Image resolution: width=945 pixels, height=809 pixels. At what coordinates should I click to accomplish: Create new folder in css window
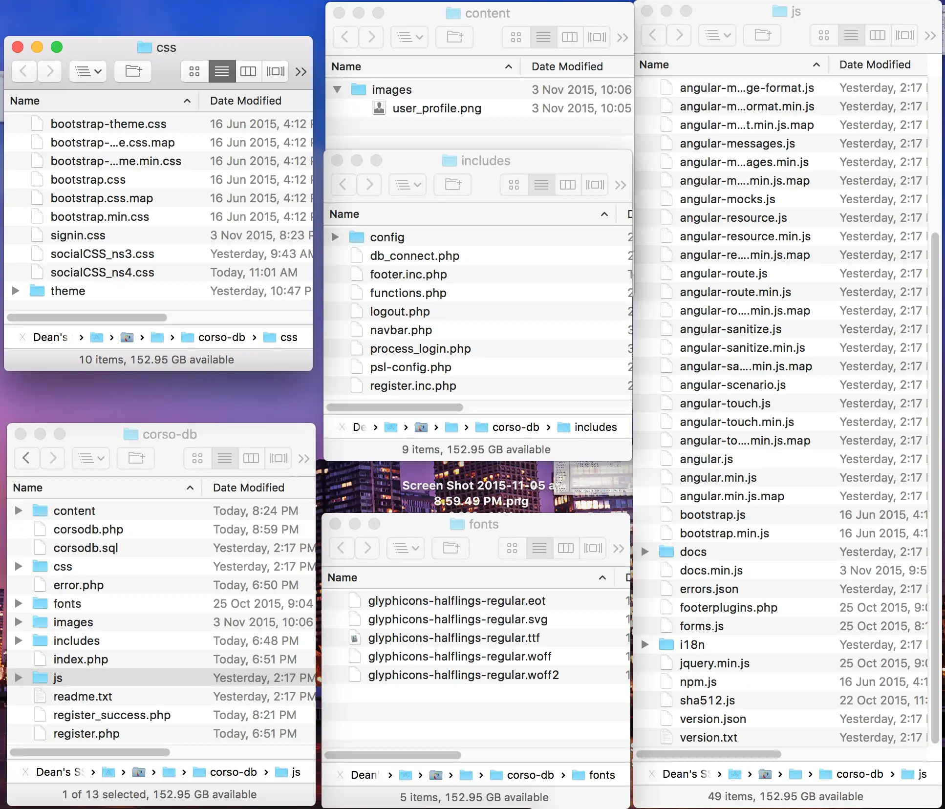133,72
